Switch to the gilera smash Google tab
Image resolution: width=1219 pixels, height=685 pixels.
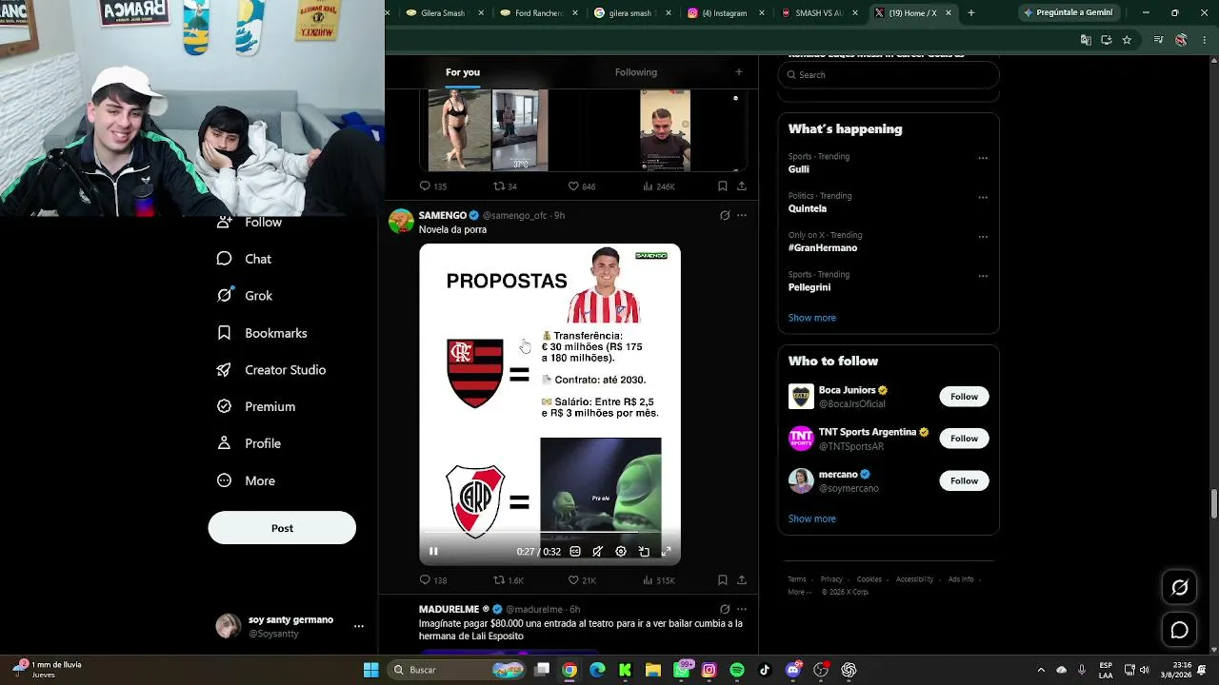[x=631, y=13]
